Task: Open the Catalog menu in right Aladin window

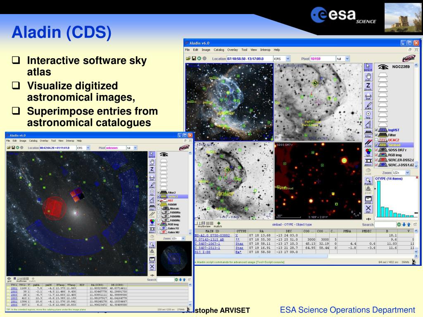Action: pos(219,50)
